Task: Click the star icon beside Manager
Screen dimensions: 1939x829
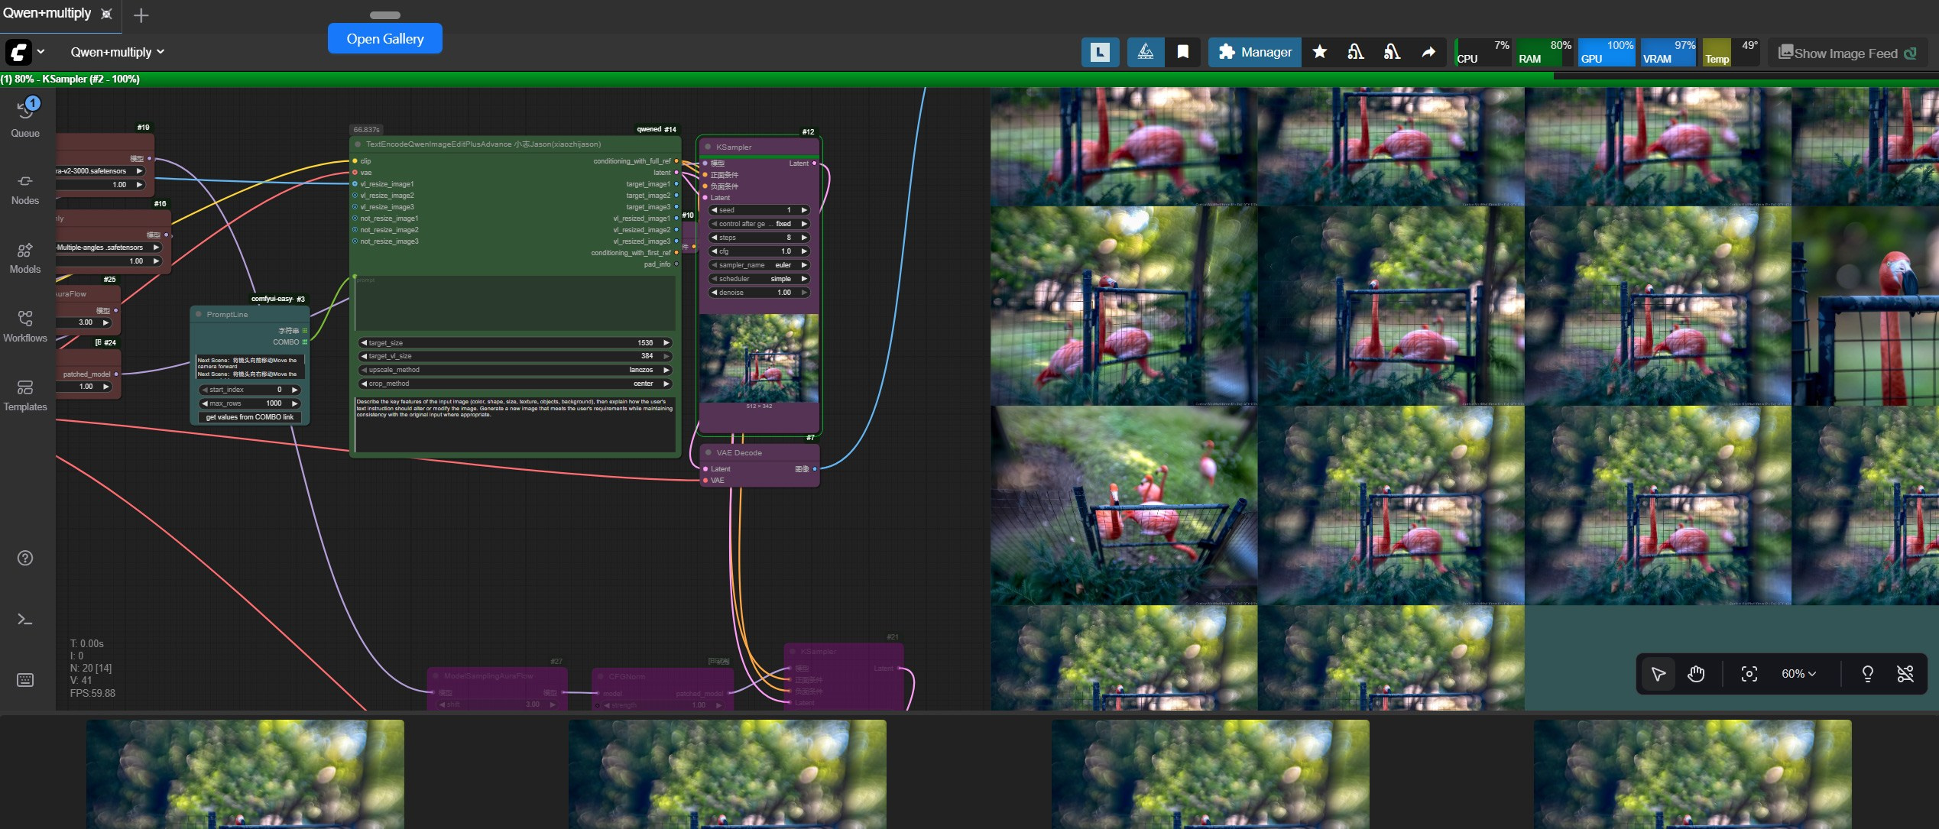Action: click(1319, 52)
